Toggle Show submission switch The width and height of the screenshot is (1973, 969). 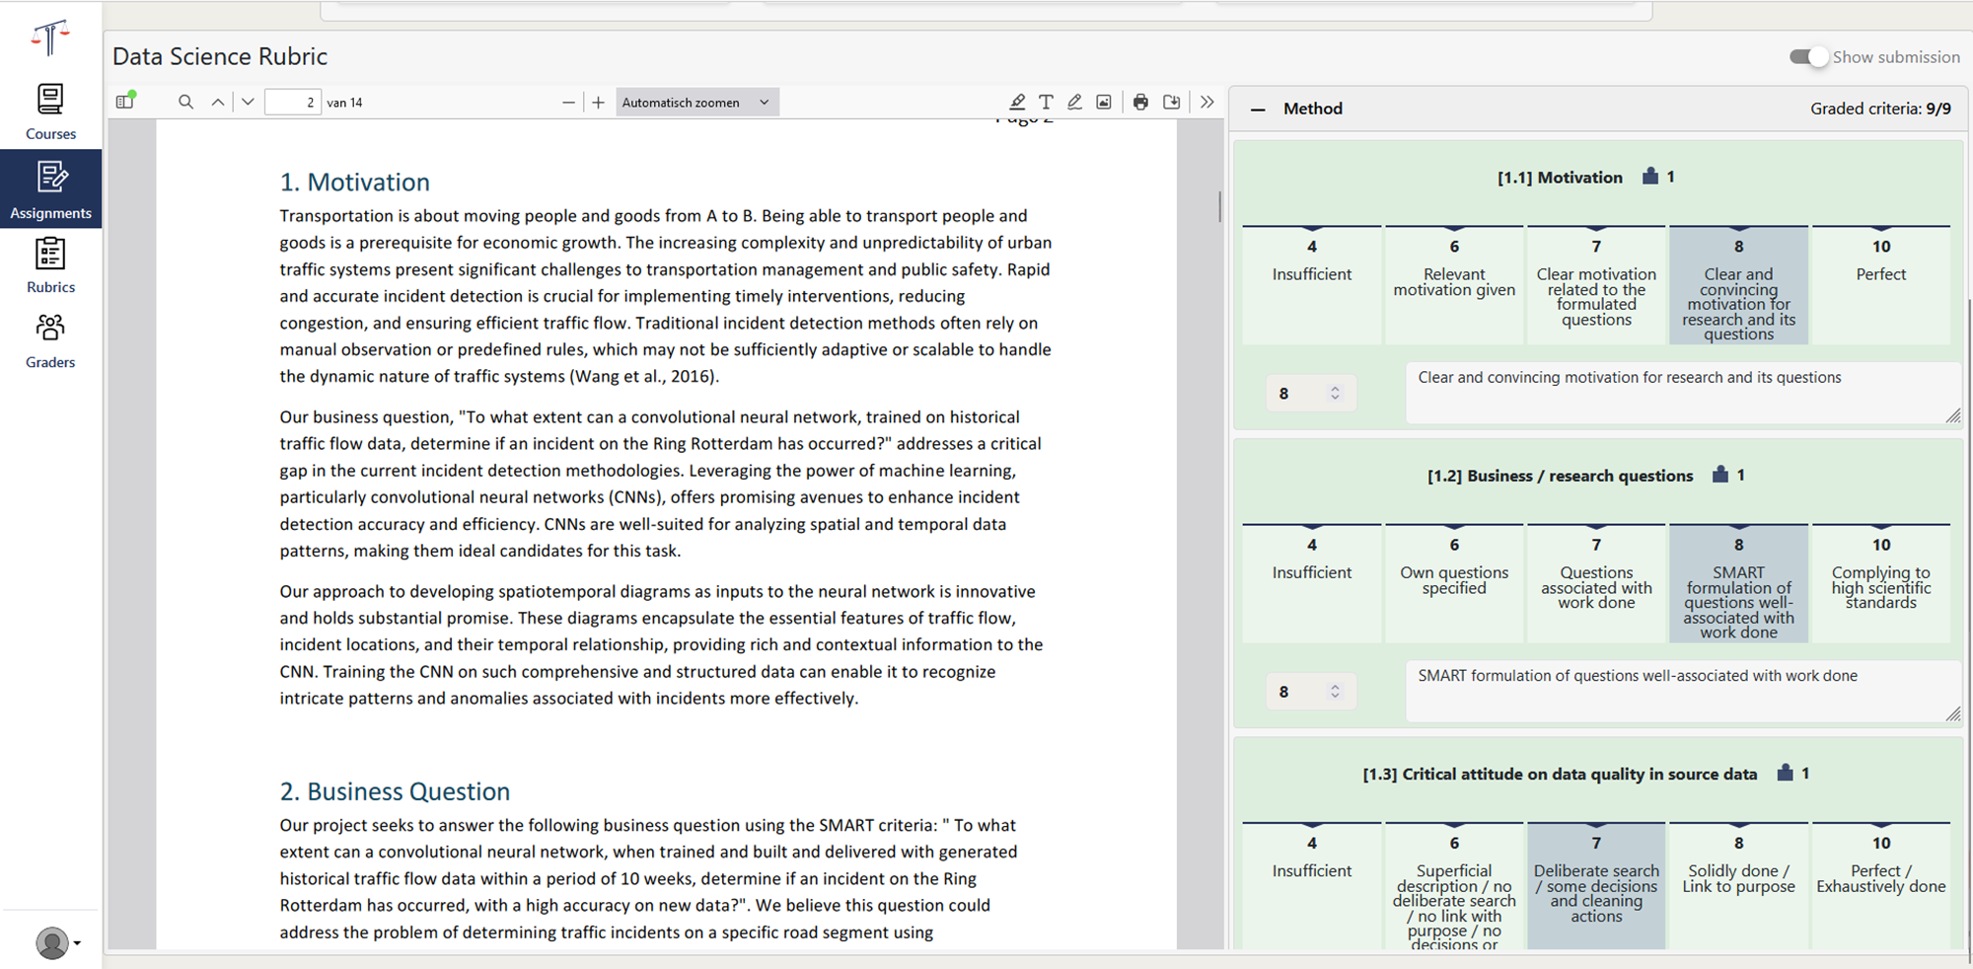[x=1809, y=57]
